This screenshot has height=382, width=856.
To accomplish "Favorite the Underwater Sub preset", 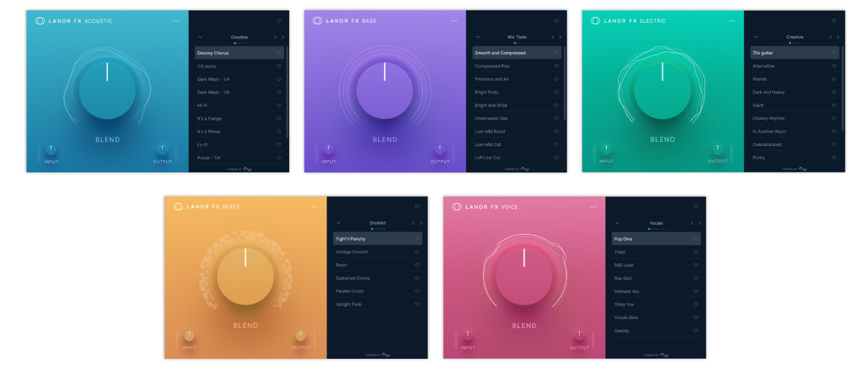I will click(556, 119).
